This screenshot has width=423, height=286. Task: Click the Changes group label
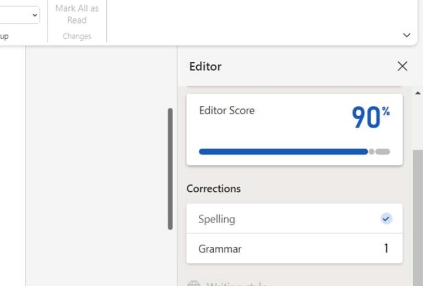[x=77, y=36]
